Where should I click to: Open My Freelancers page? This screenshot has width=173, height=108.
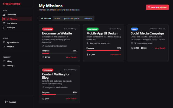pyautogui.click(x=17, y=42)
